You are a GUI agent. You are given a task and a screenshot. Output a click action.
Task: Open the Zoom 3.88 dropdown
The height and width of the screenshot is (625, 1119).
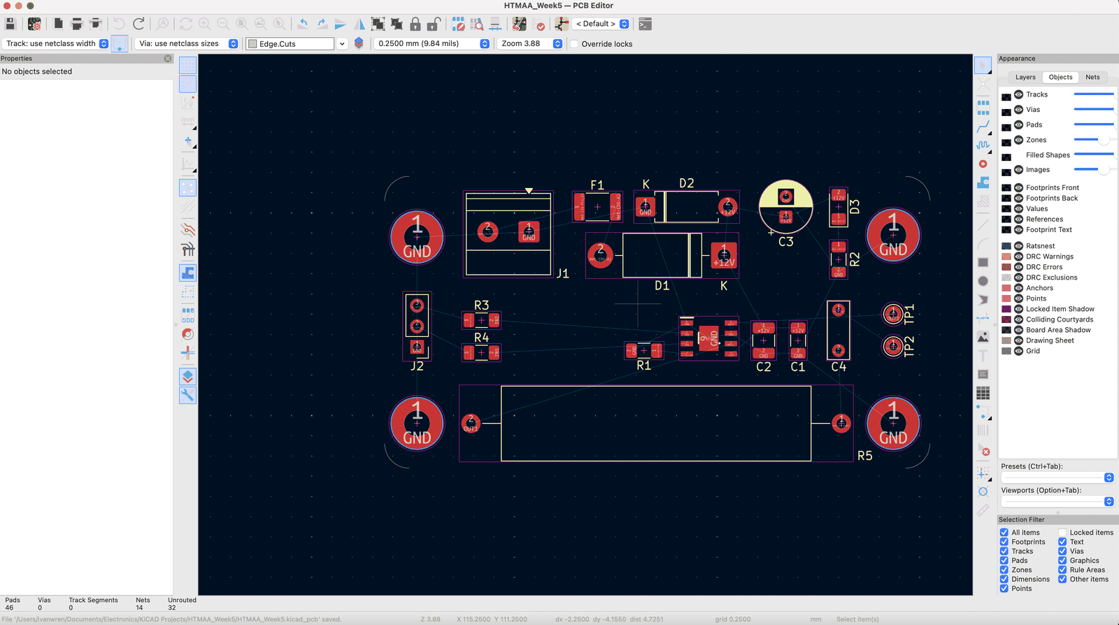530,43
